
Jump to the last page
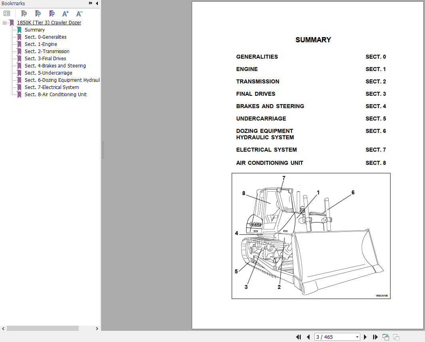pos(375,337)
